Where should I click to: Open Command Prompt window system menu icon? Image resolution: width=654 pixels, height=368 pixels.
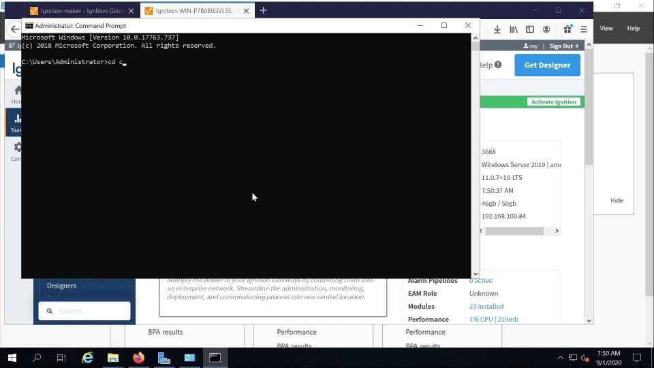[x=29, y=25]
